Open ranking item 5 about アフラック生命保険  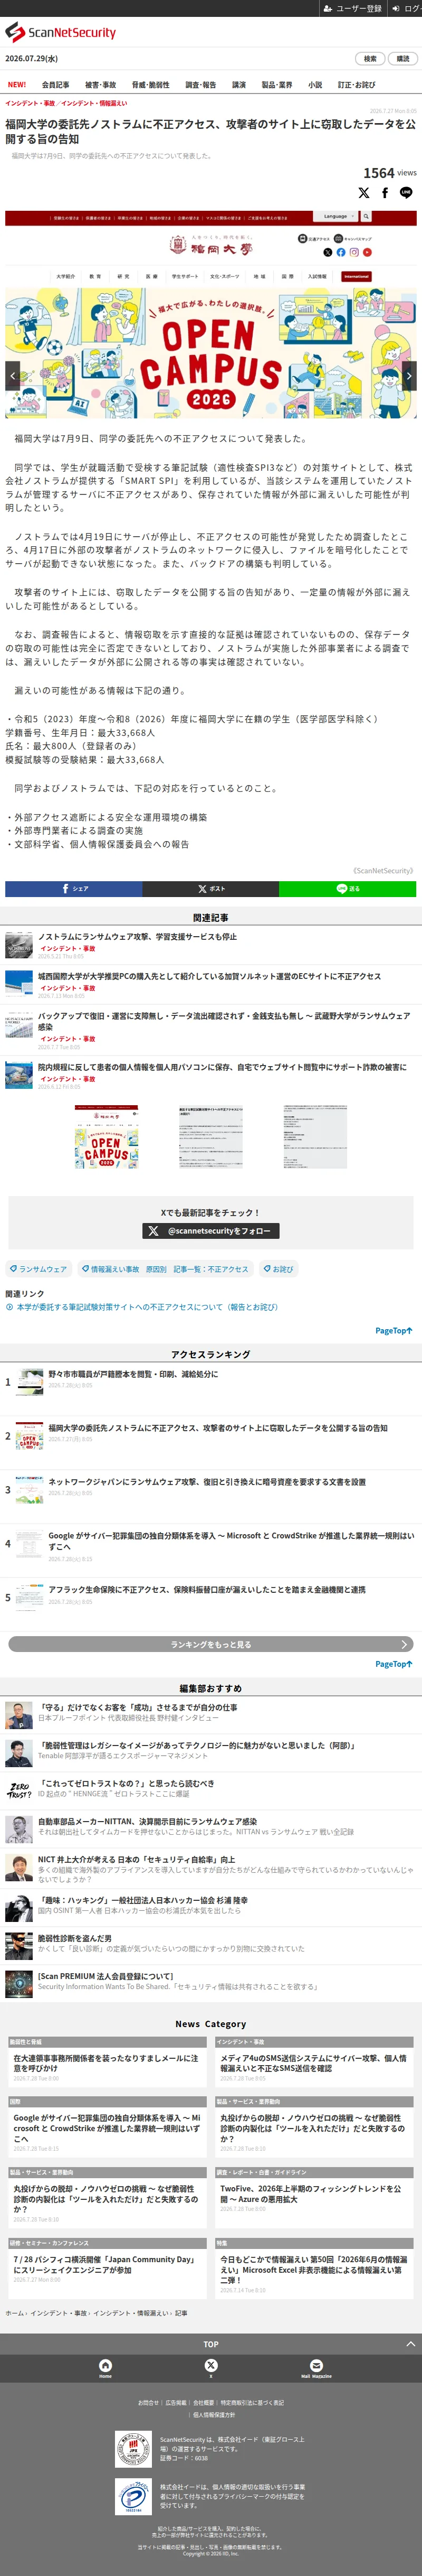(x=206, y=1590)
